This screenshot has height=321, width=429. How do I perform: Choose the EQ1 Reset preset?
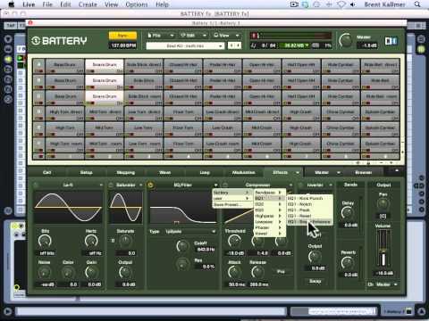pyautogui.click(x=309, y=216)
